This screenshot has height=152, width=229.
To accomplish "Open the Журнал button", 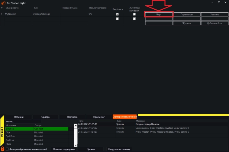I will [187, 23].
